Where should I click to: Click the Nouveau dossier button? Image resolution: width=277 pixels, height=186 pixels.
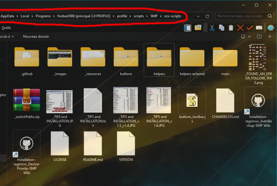pyautogui.click(x=36, y=36)
